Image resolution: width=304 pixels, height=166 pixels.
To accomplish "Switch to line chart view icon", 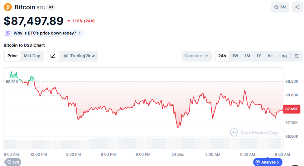I will tap(53, 56).
